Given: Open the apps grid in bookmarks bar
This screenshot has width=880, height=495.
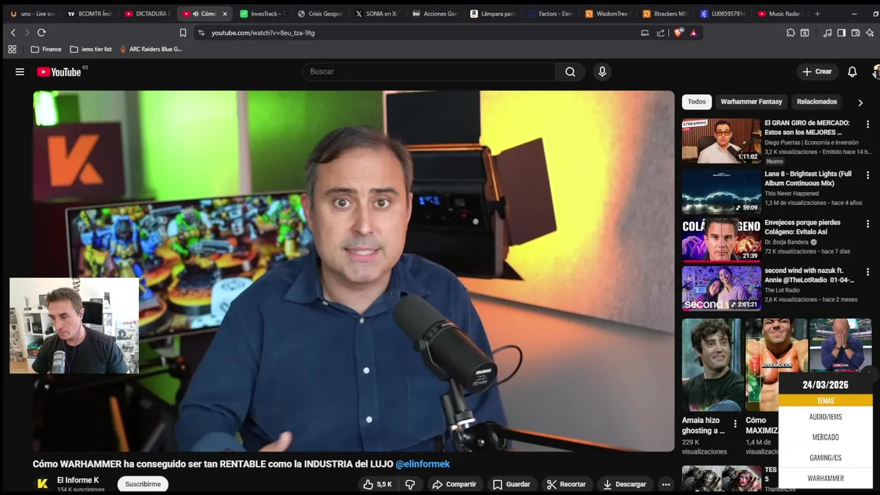Looking at the screenshot, I should [x=12, y=49].
